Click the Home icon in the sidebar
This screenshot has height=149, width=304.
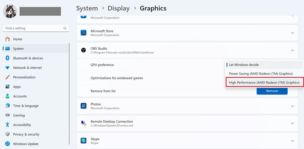7,39
